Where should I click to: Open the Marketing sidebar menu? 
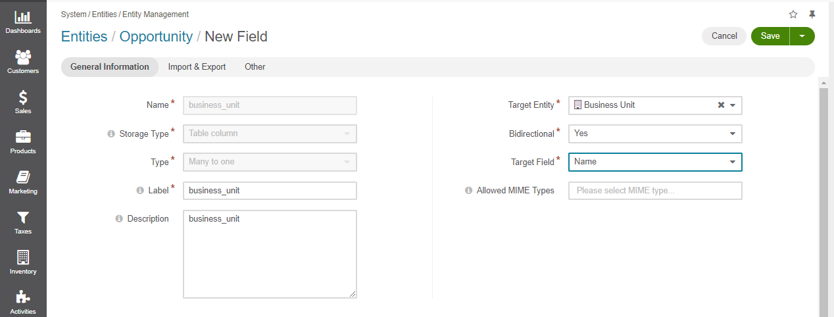point(23,182)
